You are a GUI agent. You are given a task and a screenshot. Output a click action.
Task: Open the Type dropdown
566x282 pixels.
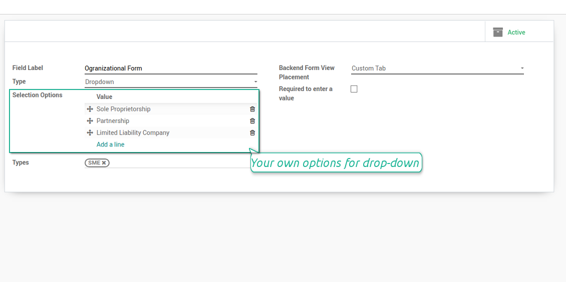point(171,82)
